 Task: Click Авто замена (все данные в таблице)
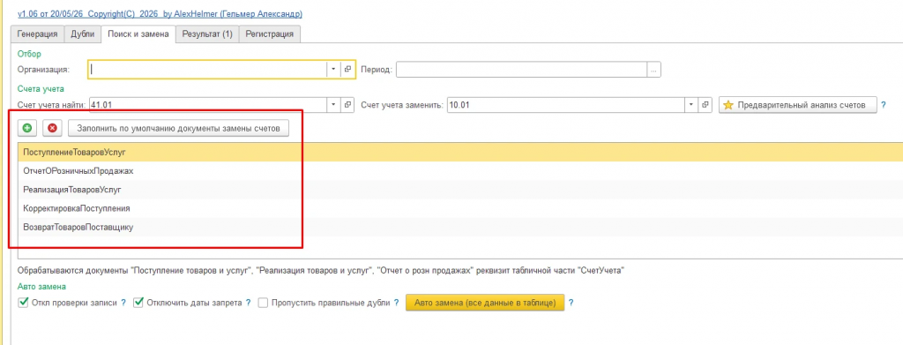tap(485, 303)
